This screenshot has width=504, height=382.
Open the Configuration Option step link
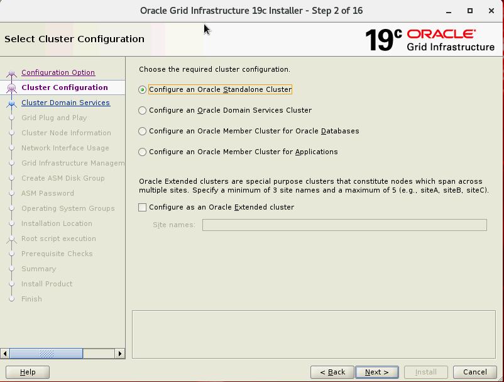tap(58, 73)
